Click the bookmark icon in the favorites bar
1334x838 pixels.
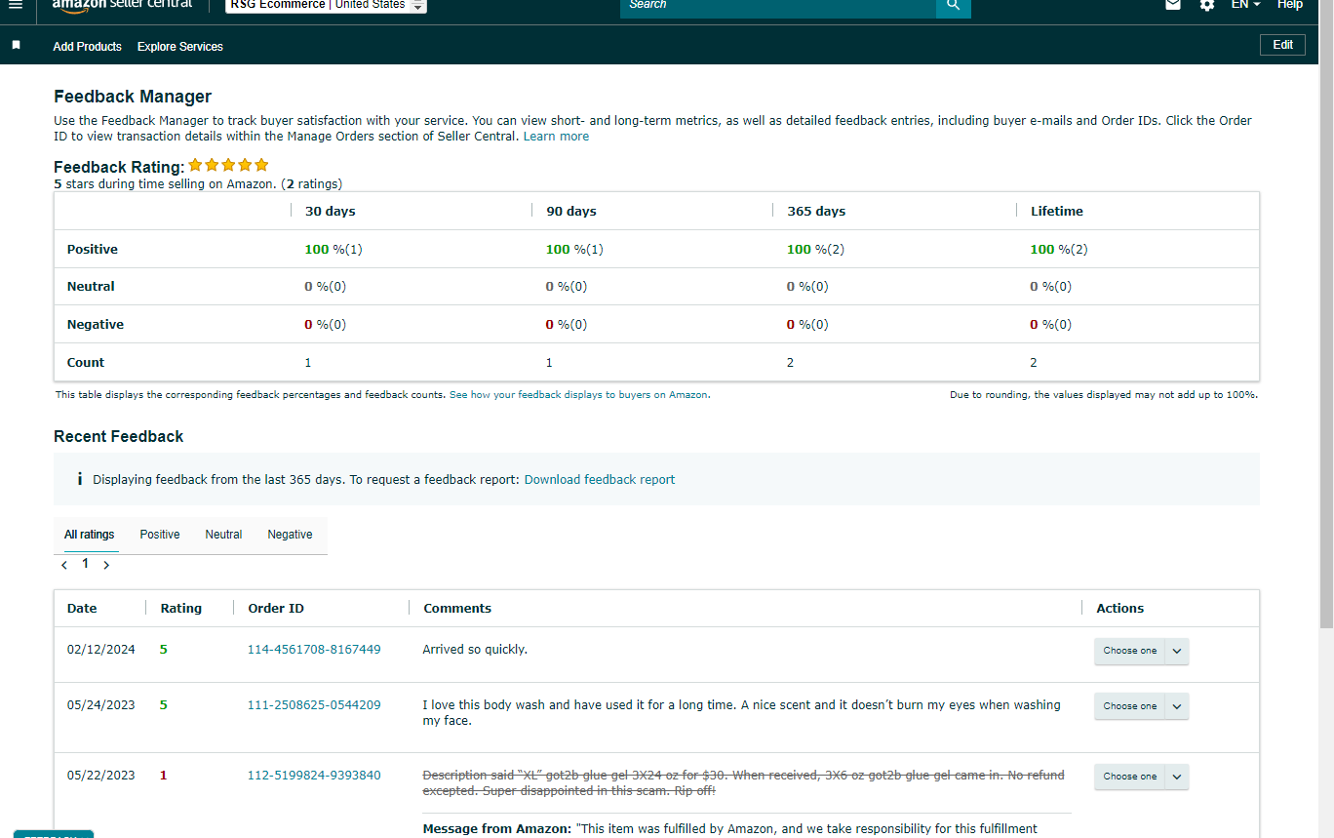pos(16,45)
